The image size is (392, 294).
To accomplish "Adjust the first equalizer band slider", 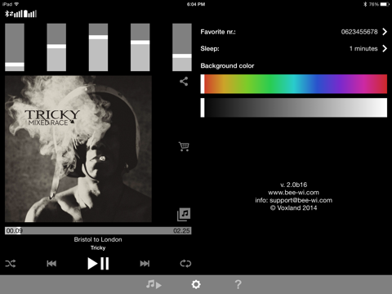I will point(15,47).
